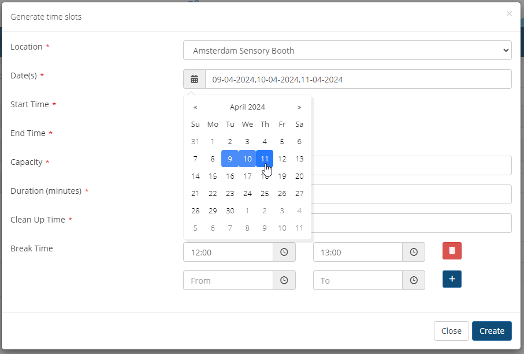This screenshot has width=524, height=354.
Task: Select April 15 in the calendar
Action: pyautogui.click(x=213, y=176)
